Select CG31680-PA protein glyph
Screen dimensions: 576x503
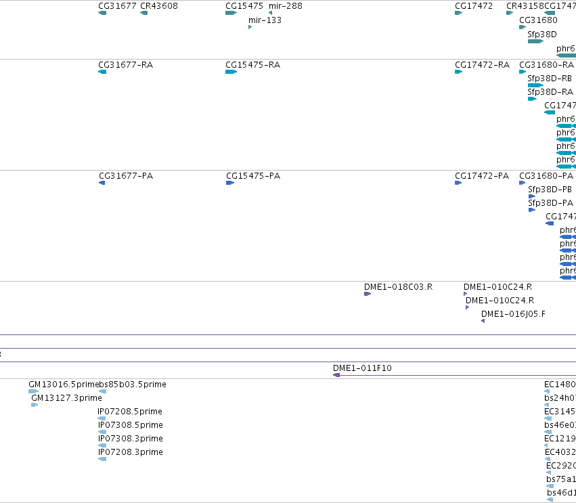pyautogui.click(x=522, y=183)
